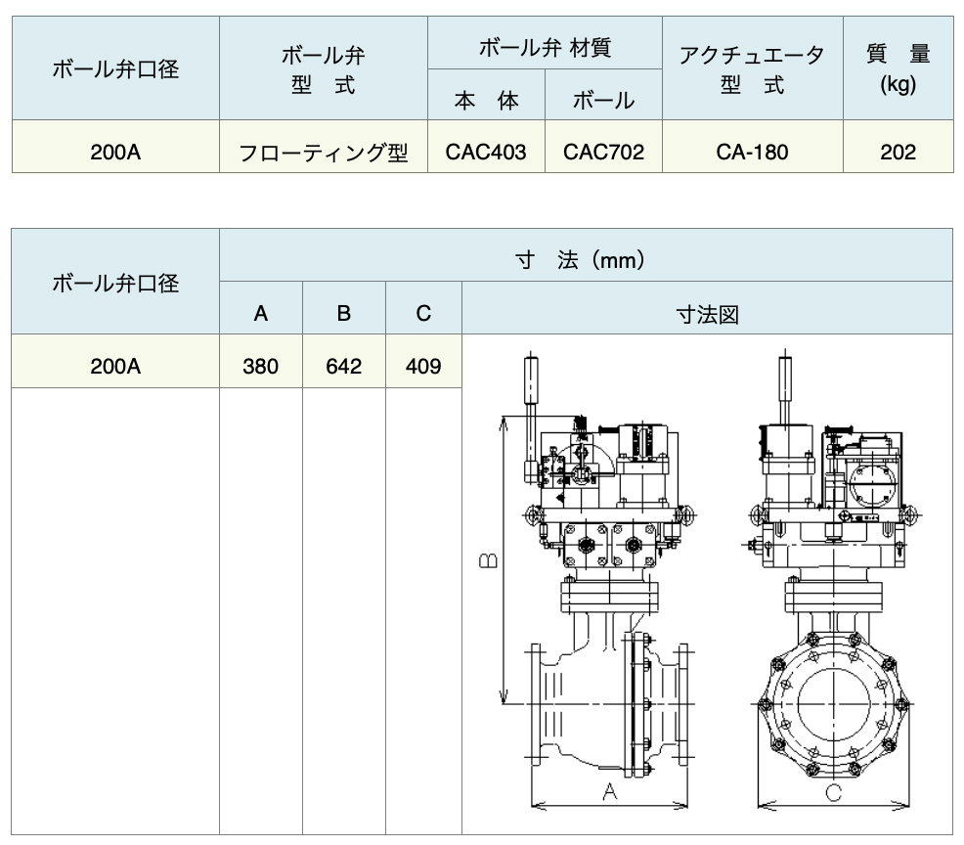Click the ボール弁 材質 header
The height and width of the screenshot is (845, 964).
click(x=545, y=43)
